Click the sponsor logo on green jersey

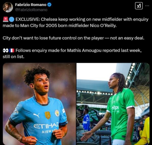click(x=115, y=108)
